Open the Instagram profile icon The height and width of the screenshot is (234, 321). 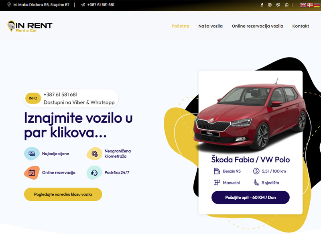(270, 5)
